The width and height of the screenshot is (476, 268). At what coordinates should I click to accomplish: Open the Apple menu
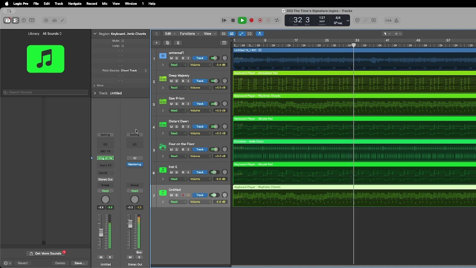pos(6,4)
